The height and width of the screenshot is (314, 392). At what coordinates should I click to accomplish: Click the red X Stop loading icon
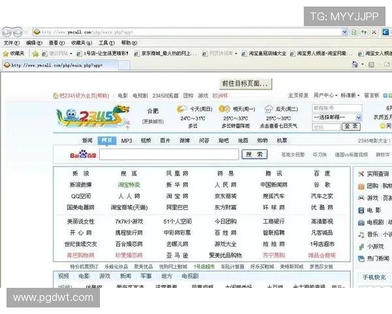pos(374,32)
